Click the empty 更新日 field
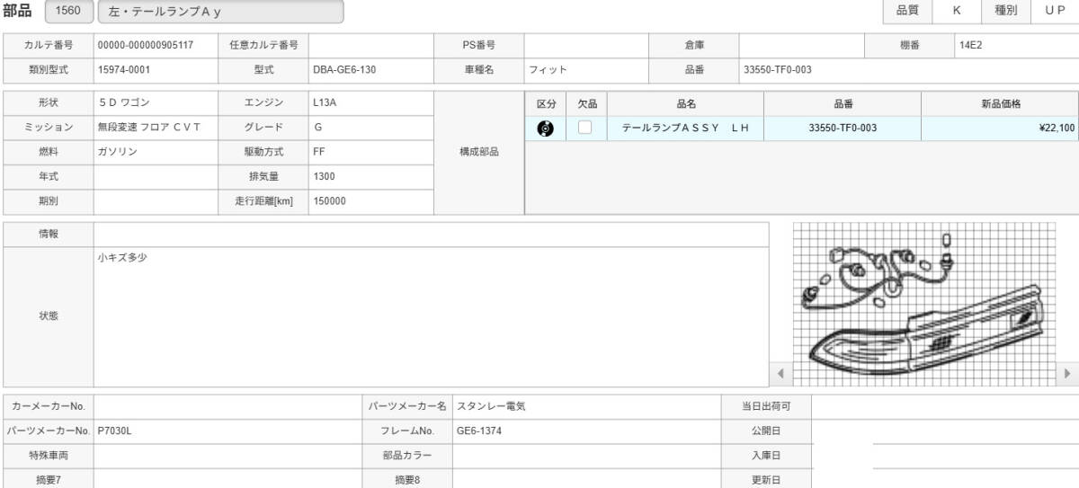The height and width of the screenshot is (488, 1079). (945, 479)
